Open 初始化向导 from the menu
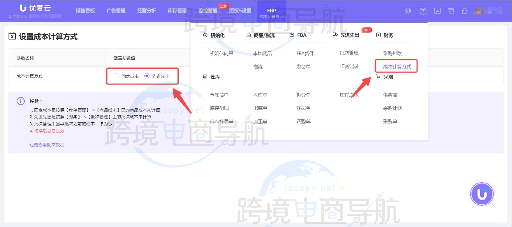The image size is (512, 227). click(222, 54)
